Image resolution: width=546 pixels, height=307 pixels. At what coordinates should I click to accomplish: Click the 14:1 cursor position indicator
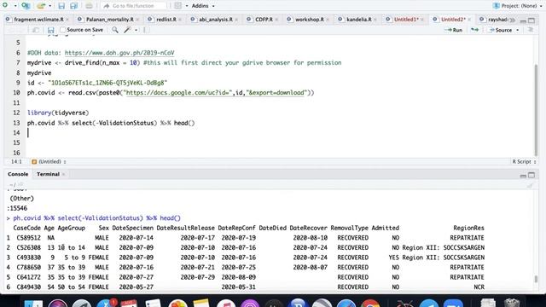coord(16,161)
